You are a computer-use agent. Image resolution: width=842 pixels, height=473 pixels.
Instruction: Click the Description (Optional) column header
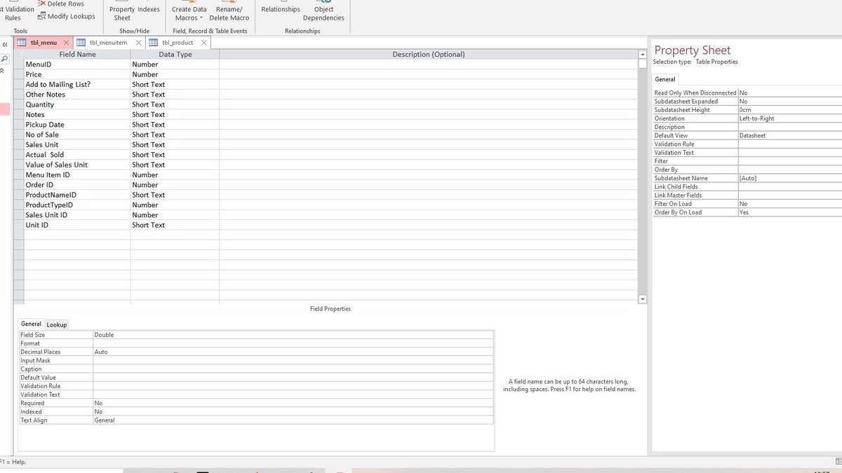click(x=428, y=54)
